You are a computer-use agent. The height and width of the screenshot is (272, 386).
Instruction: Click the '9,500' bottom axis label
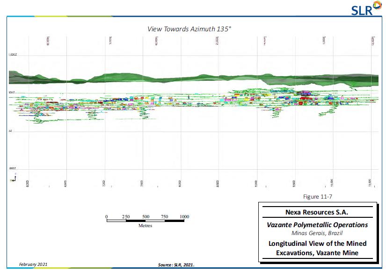coord(294,184)
